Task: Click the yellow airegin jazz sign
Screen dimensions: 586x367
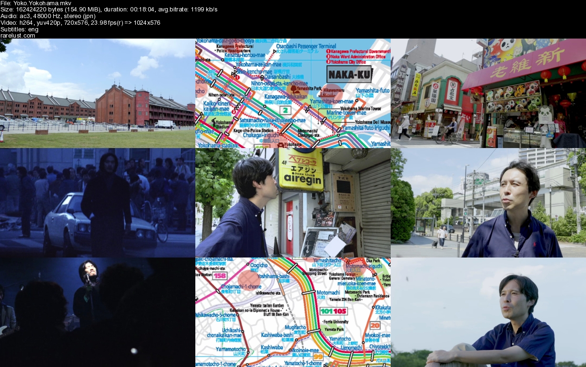Action: pos(300,169)
